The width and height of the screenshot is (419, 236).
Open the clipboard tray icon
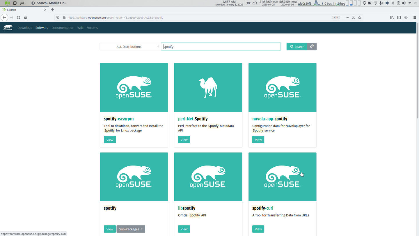pos(398,3)
